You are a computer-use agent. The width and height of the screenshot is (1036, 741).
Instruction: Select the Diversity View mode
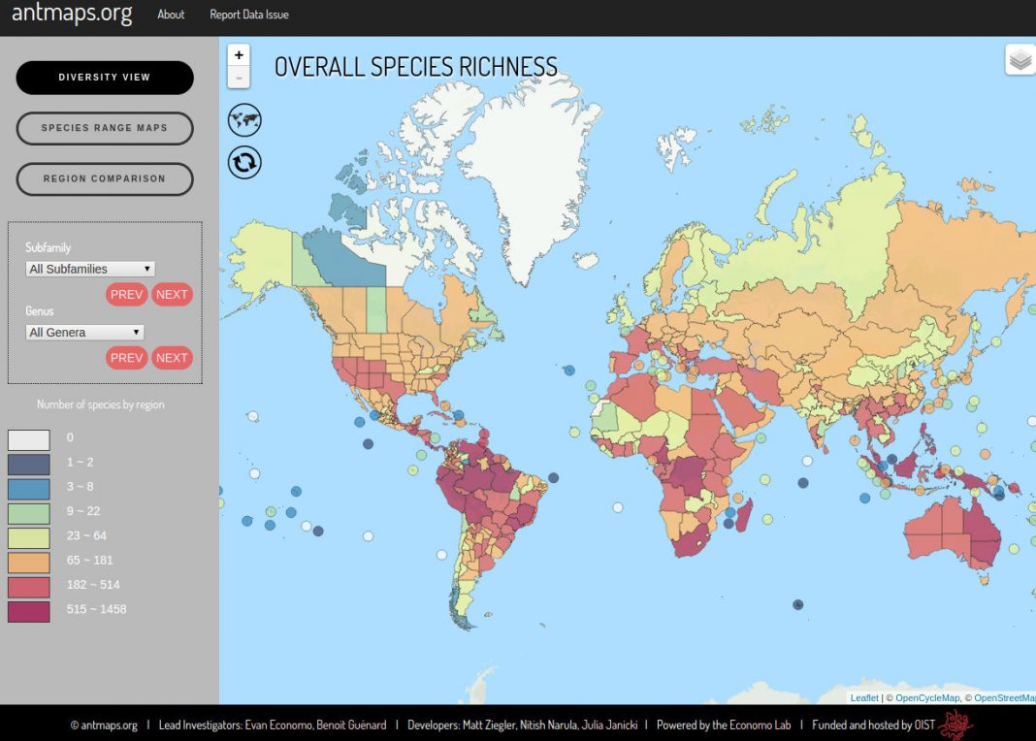pyautogui.click(x=105, y=78)
